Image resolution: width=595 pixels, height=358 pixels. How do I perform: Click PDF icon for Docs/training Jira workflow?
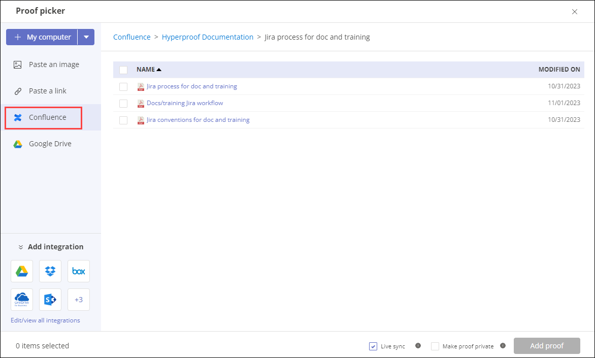141,103
